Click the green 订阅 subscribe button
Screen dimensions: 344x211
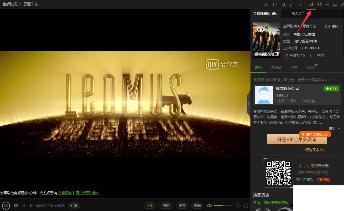pyautogui.click(x=331, y=89)
